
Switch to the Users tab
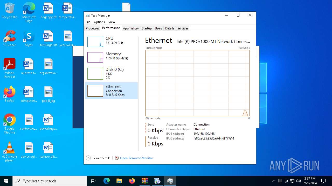click(158, 28)
